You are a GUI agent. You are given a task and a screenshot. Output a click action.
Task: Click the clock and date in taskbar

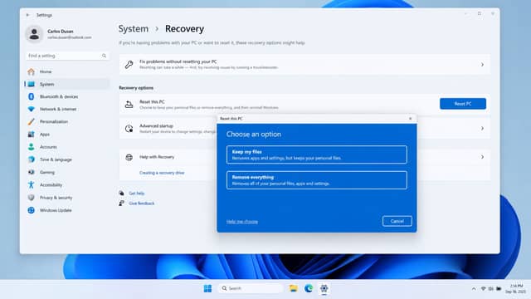[516, 289]
